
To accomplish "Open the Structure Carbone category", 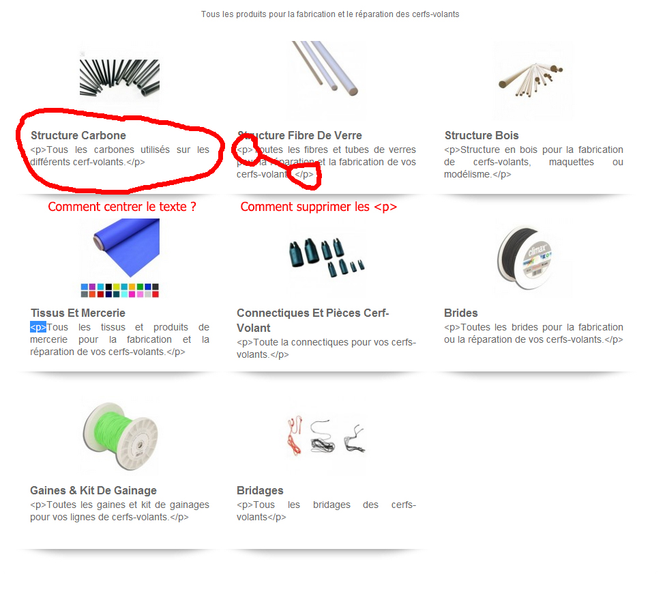I will click(78, 135).
